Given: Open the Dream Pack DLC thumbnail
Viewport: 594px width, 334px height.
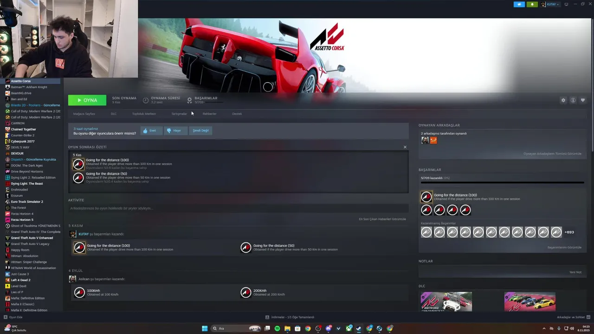Looking at the screenshot, I should (x=446, y=302).
